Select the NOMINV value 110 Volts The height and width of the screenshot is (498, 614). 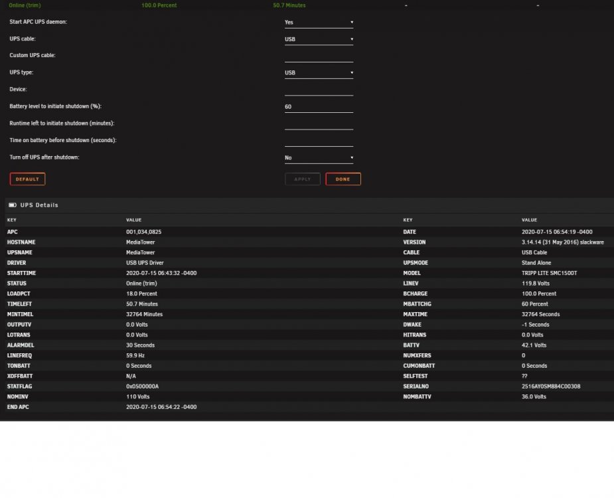point(138,396)
